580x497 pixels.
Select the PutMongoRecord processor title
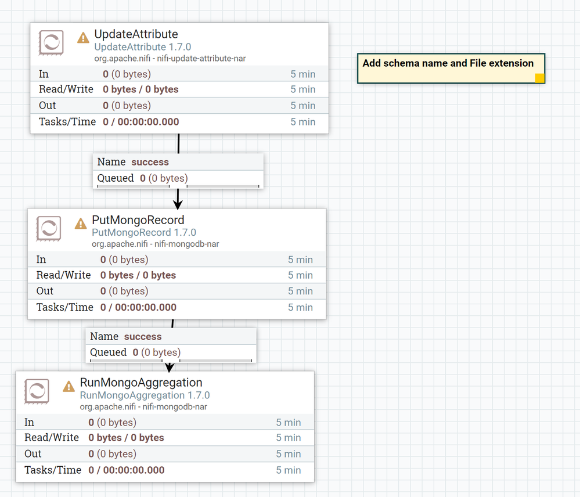[x=138, y=220]
